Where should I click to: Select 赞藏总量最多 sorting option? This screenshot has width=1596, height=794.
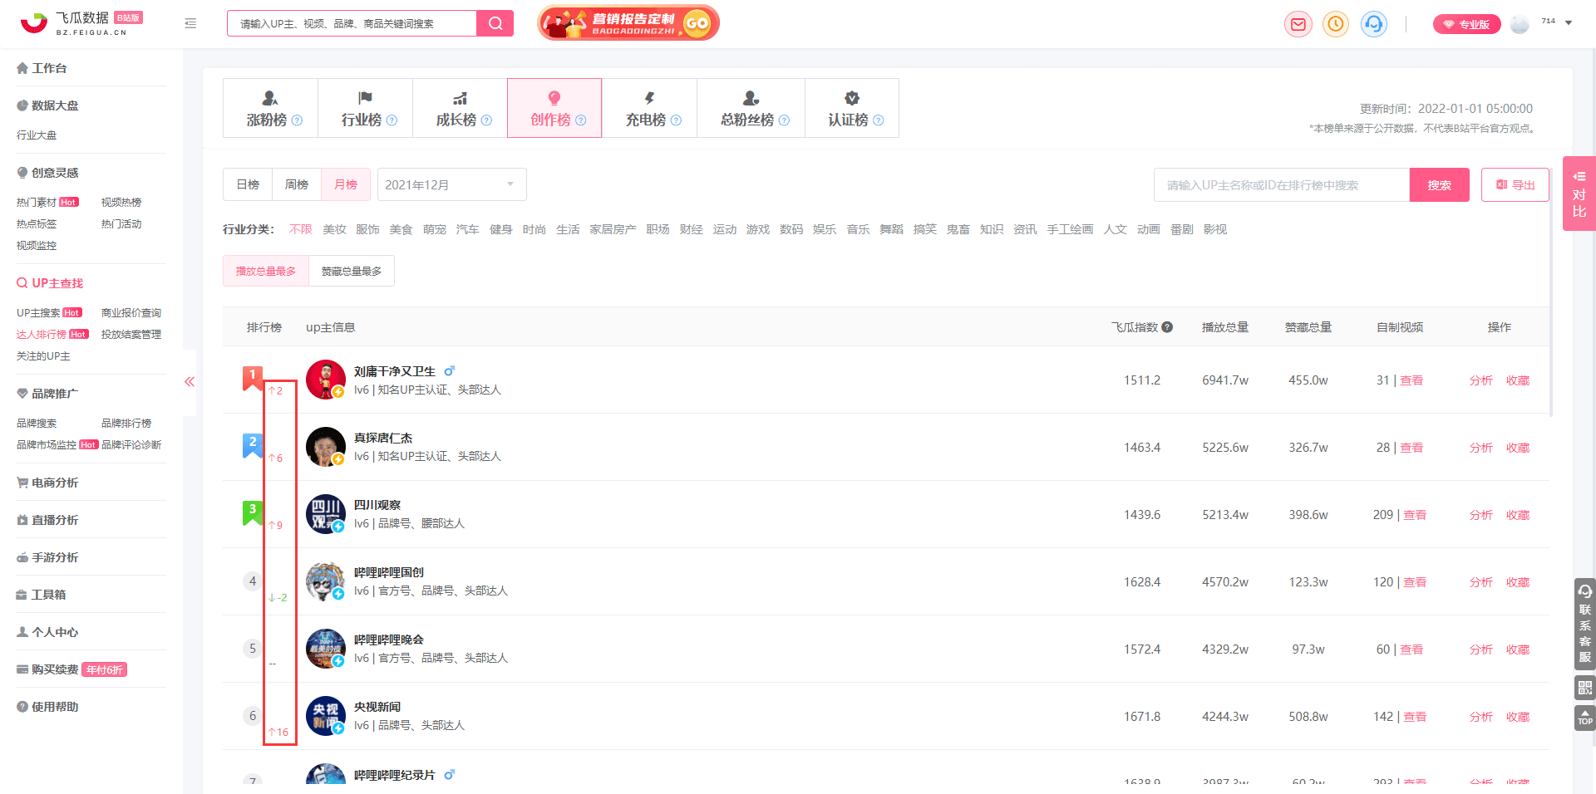[352, 272]
